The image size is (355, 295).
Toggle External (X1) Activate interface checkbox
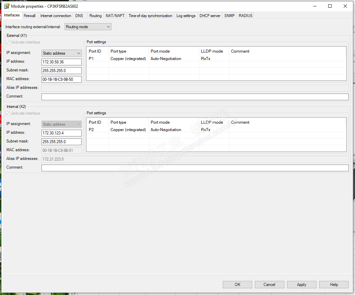click(8, 42)
